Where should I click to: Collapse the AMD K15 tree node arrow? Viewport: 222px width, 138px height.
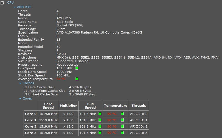pyautogui.click(x=15, y=7)
